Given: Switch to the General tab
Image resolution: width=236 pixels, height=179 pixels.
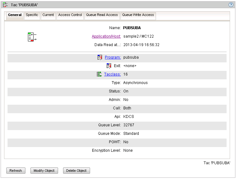Looking at the screenshot, I should (15, 15).
